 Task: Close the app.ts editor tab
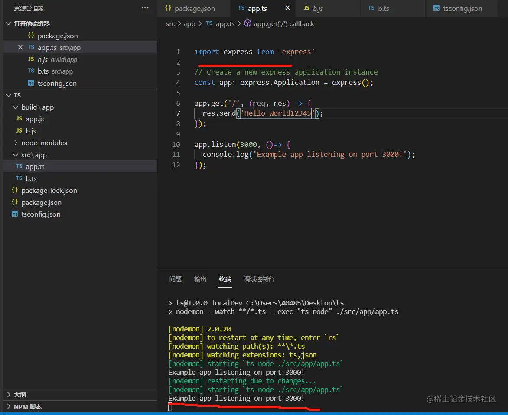click(x=287, y=8)
